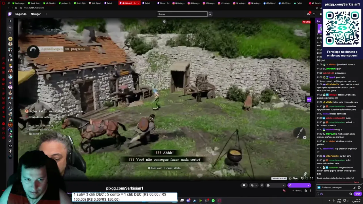Open chat settings gear
Viewport: 363px width, 204px height.
[351, 194]
